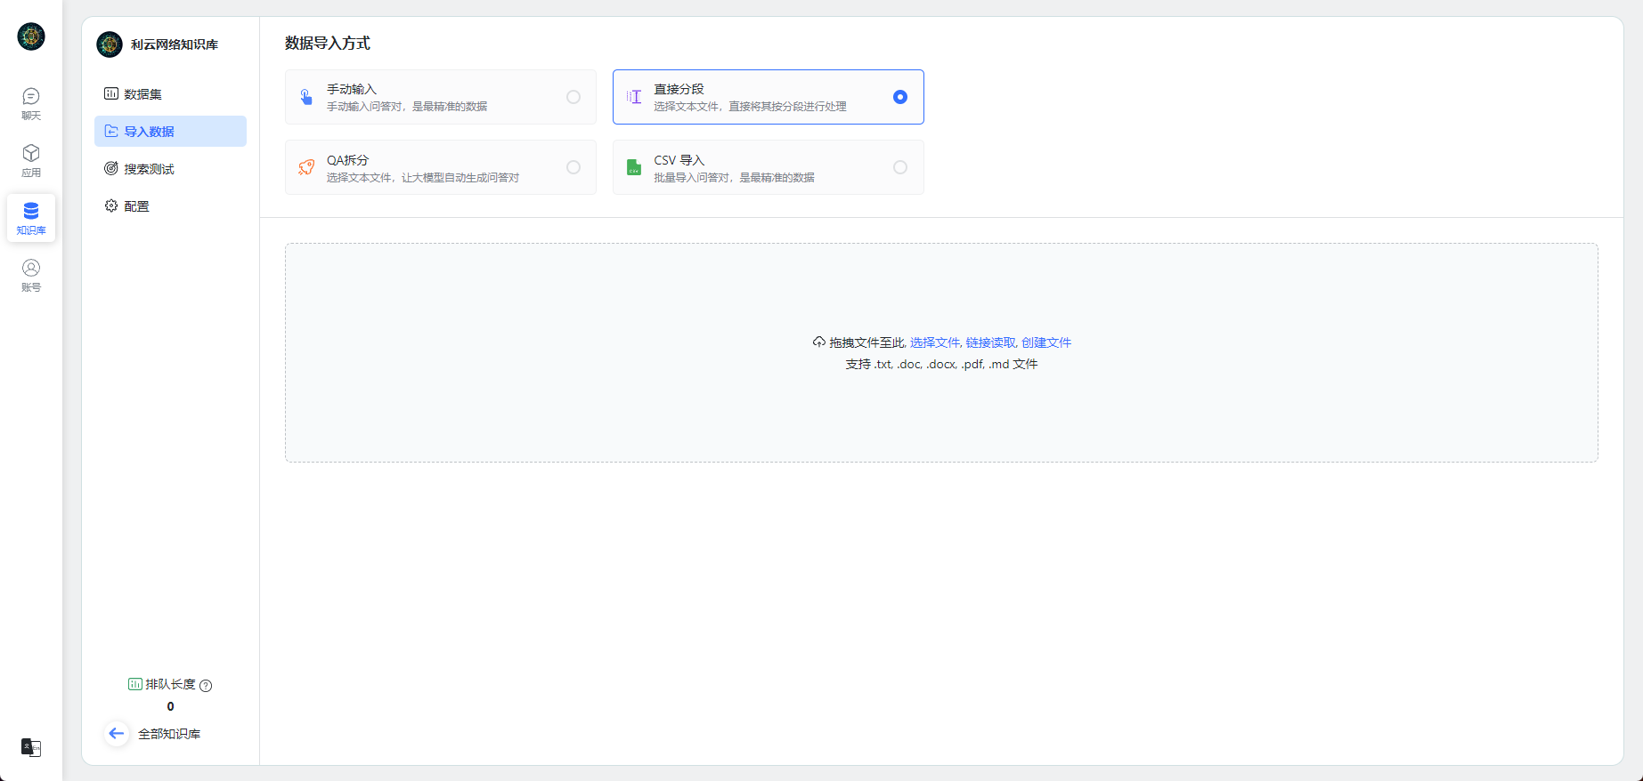
Task: Click the 选择文件 link
Action: (x=935, y=342)
